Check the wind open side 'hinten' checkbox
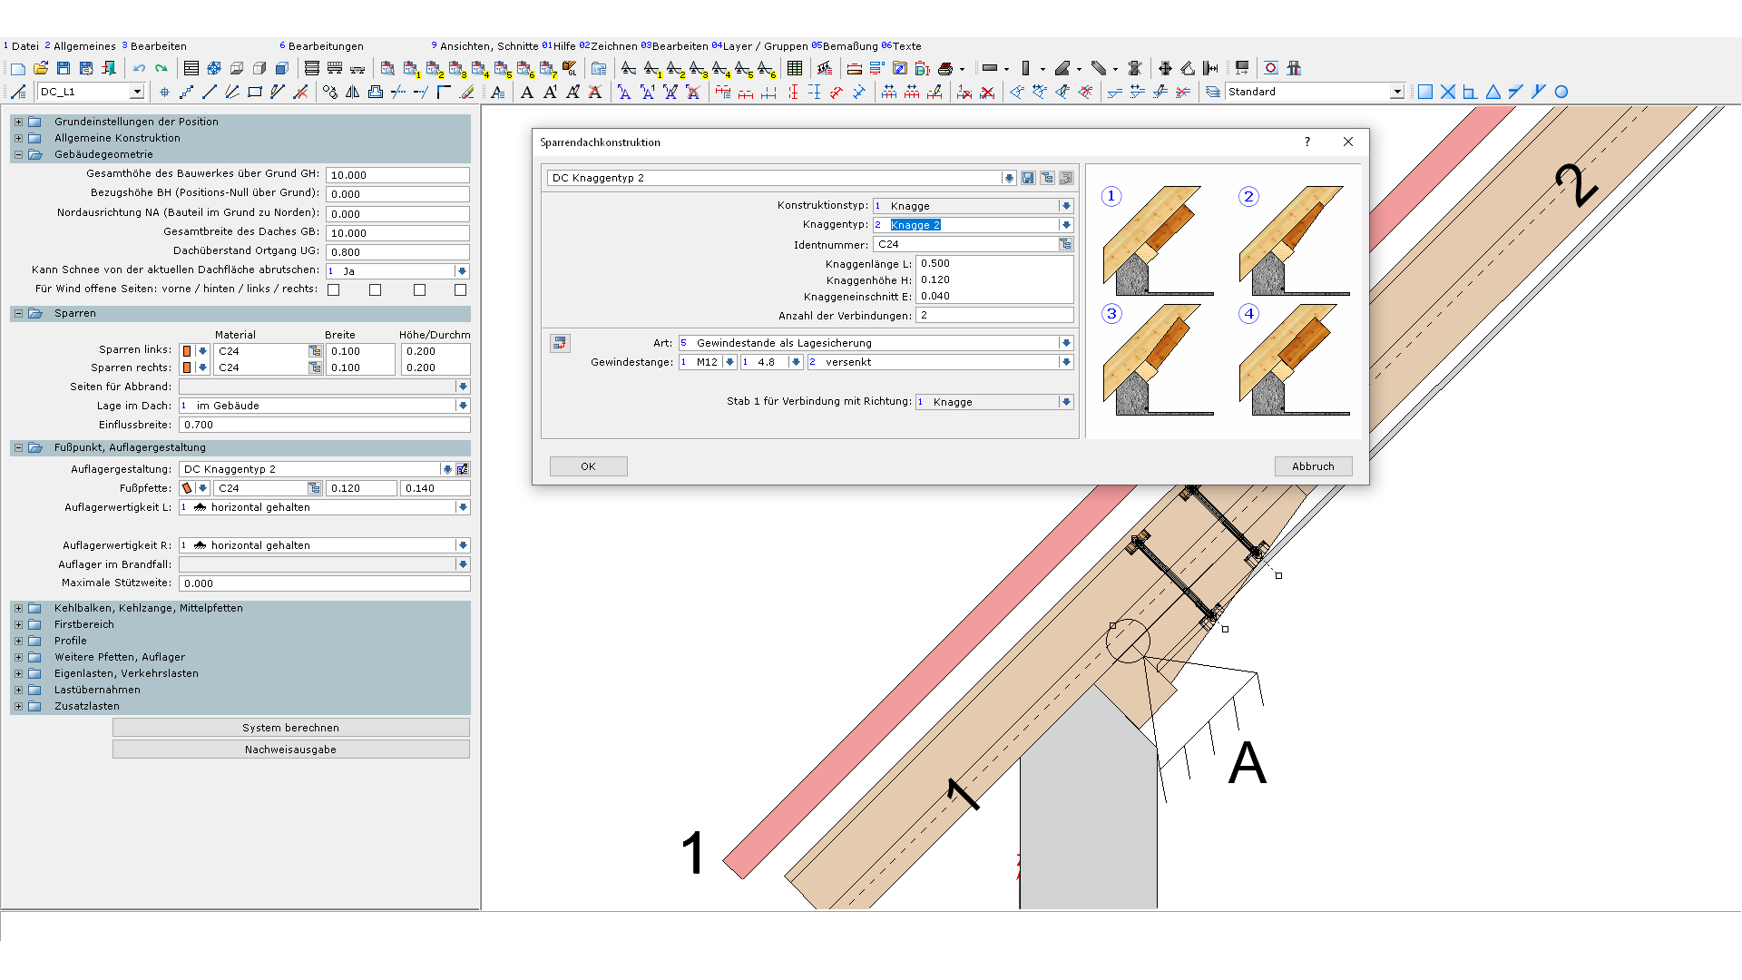The width and height of the screenshot is (1742, 980). 376,290
